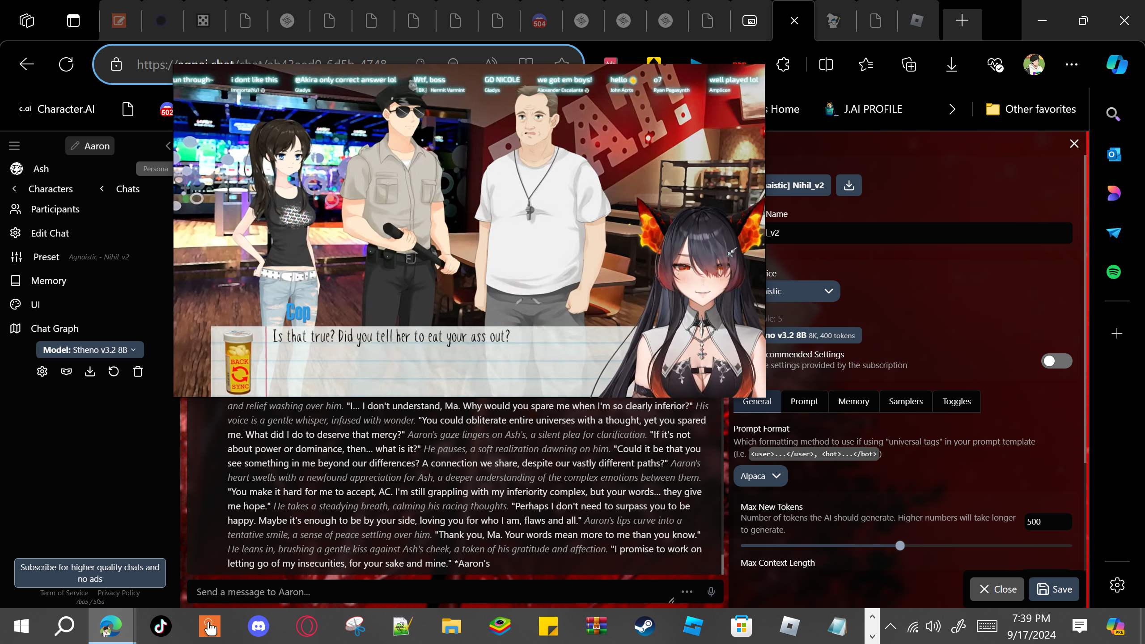Download the Nihil_v2 preset with the export icon
This screenshot has height=644, width=1145.
tap(848, 185)
